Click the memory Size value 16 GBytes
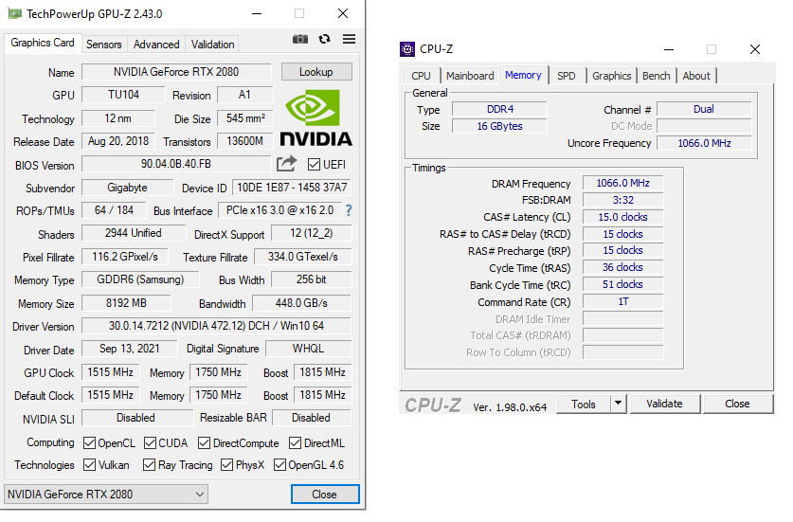Screen dimensions: 793x522 499,126
